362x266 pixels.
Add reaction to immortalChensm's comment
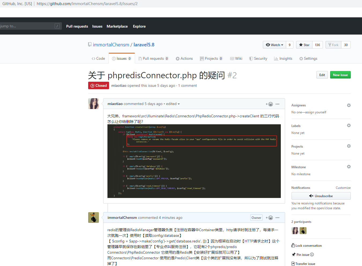(x=269, y=218)
